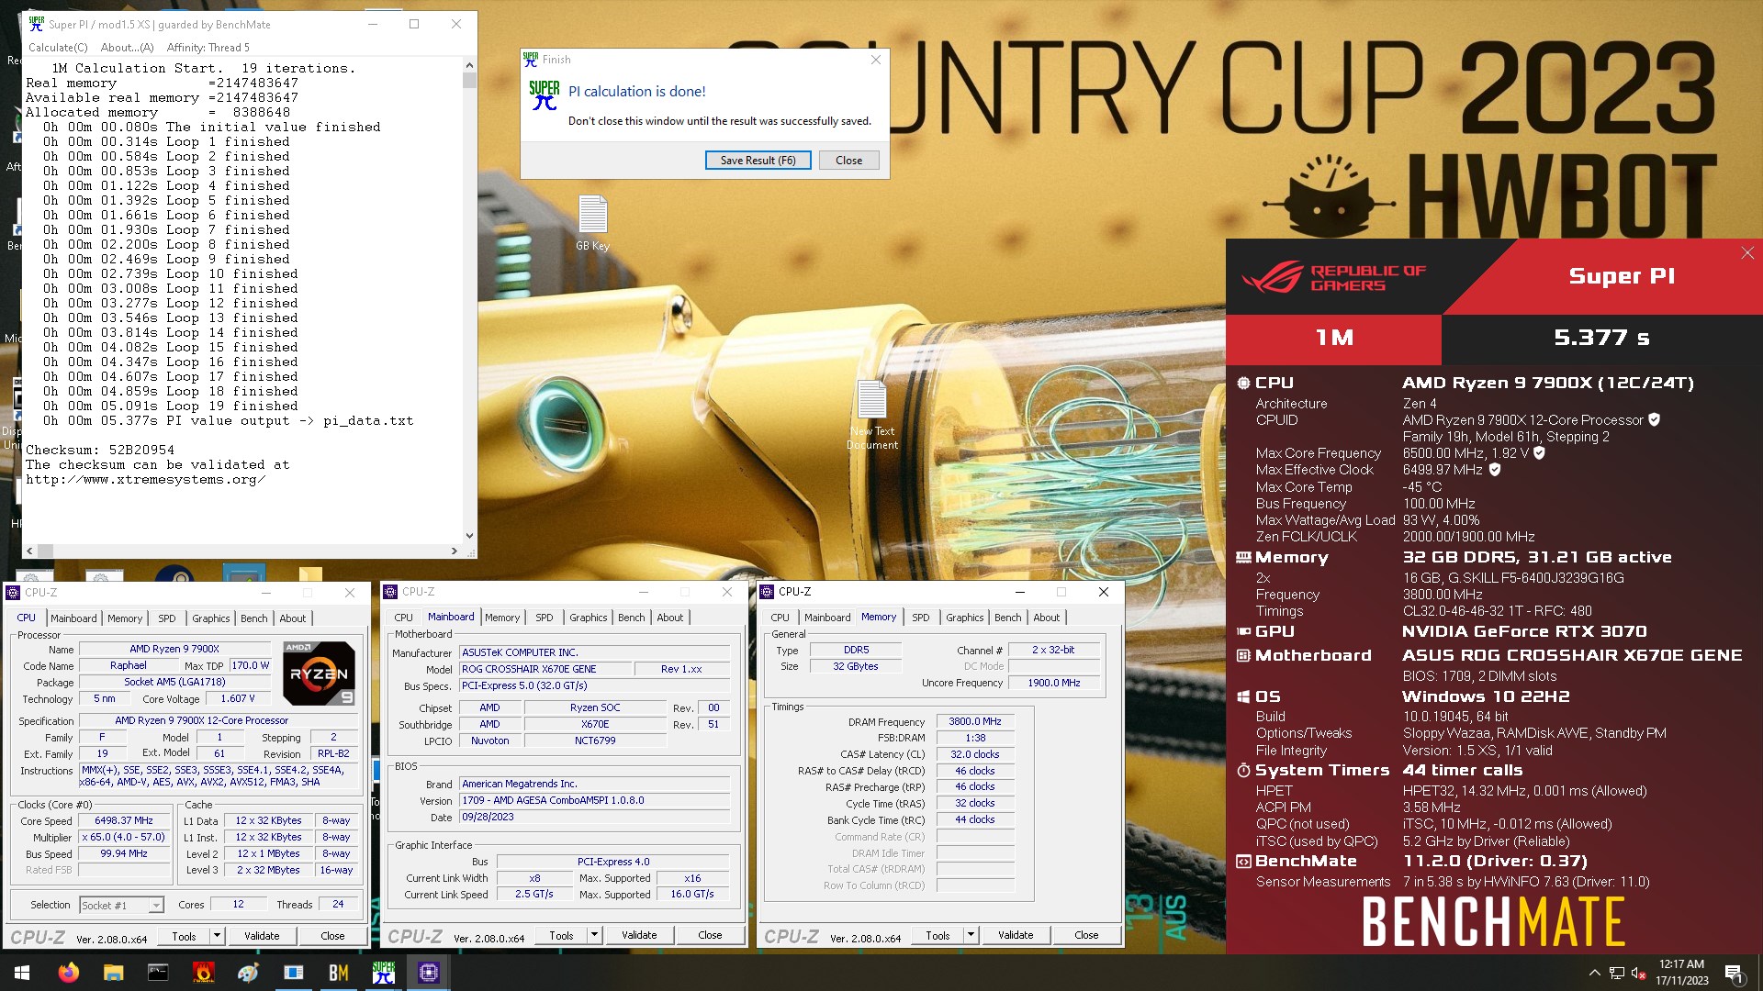Click the CPU-Z title icon of the Mainboard window
Screen dimensions: 1763x991
[391, 592]
